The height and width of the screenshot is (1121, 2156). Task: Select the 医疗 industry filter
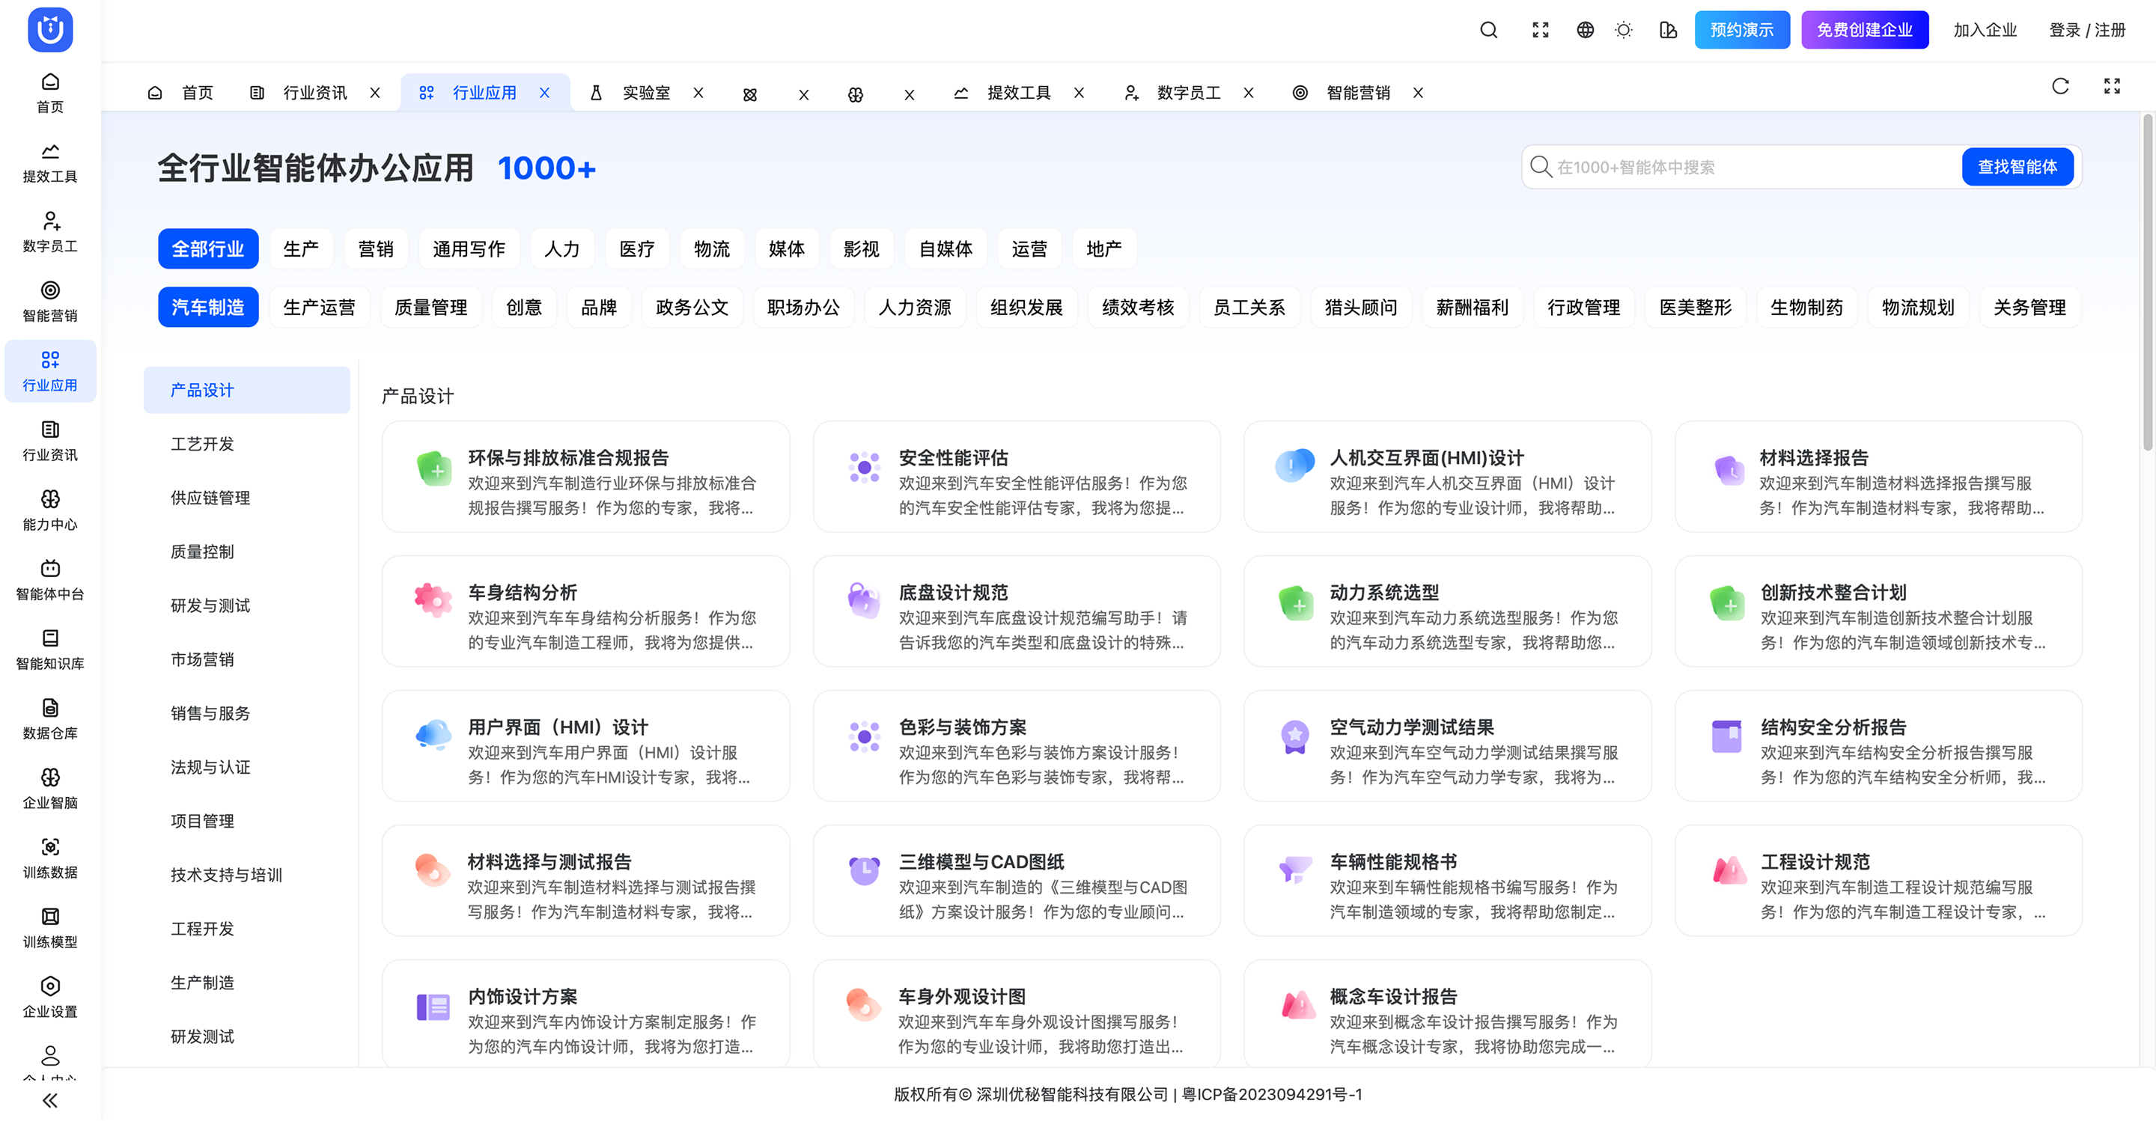[636, 249]
